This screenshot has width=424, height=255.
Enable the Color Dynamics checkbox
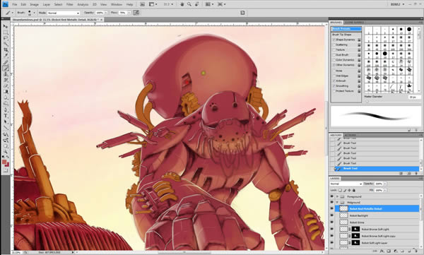[x=334, y=60]
